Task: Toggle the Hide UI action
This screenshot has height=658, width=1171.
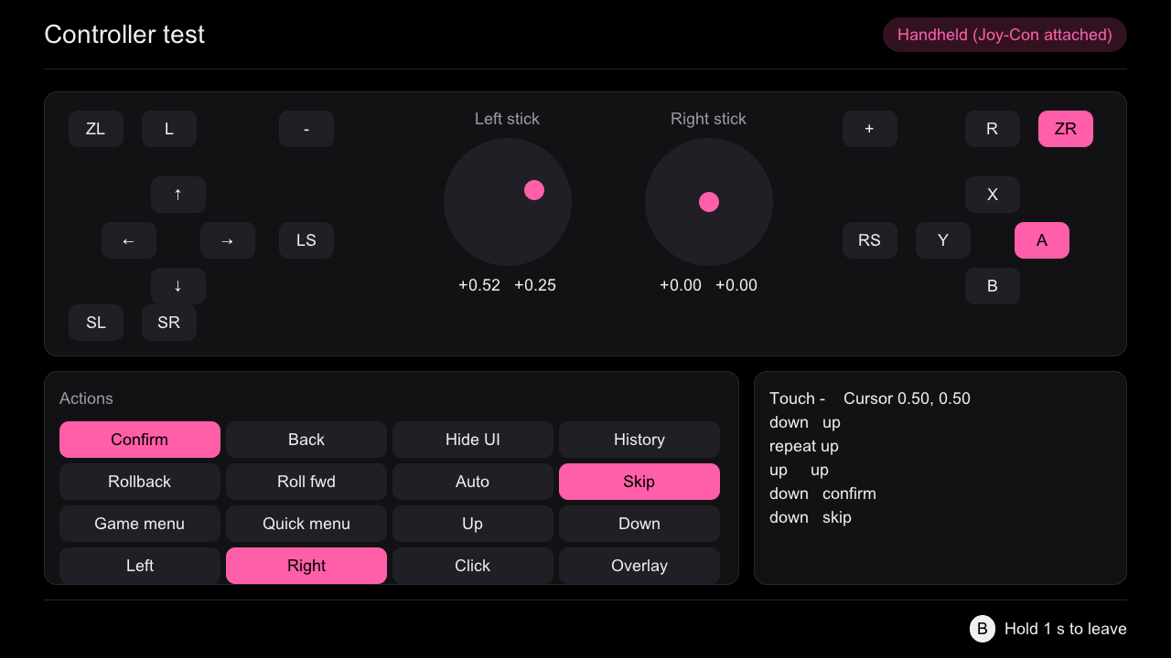Action: 473,440
